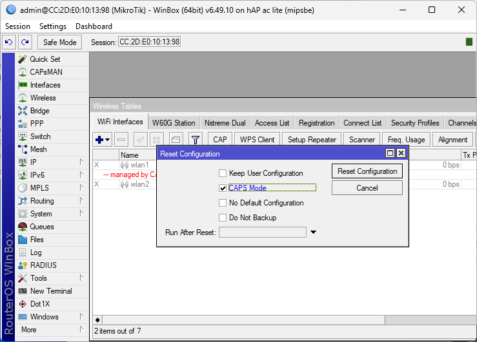The height and width of the screenshot is (342, 477).
Task: Click the Undo arrow icon
Action: [9, 42]
